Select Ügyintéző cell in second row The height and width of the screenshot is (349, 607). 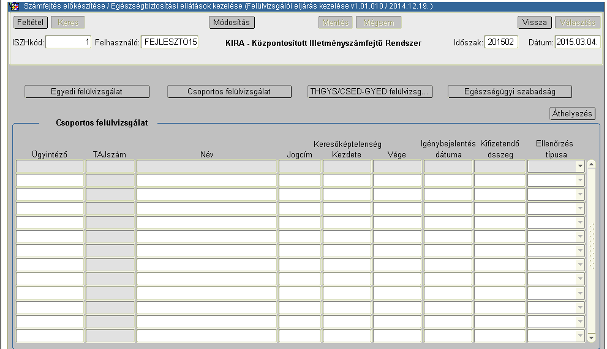tap(50, 180)
